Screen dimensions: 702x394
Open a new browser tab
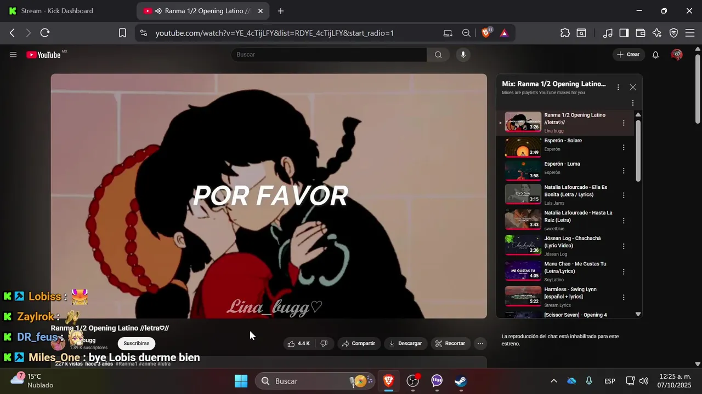[x=281, y=11]
